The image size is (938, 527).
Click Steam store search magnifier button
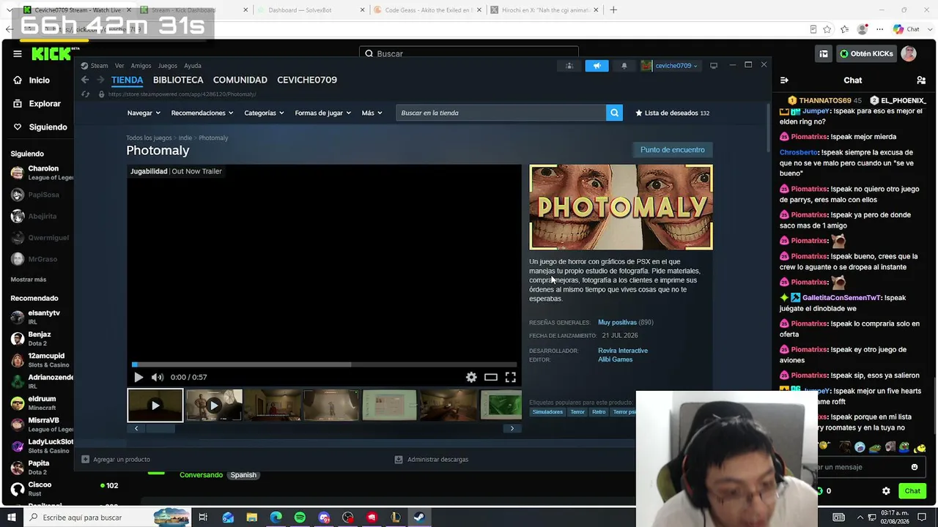[x=614, y=113]
